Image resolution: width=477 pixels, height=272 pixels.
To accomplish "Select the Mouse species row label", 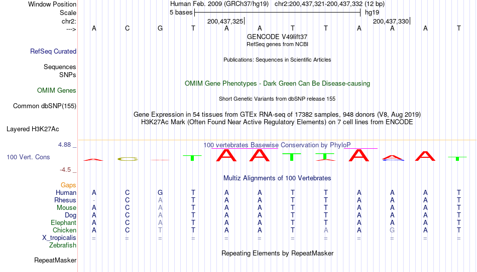I will click(66, 208).
